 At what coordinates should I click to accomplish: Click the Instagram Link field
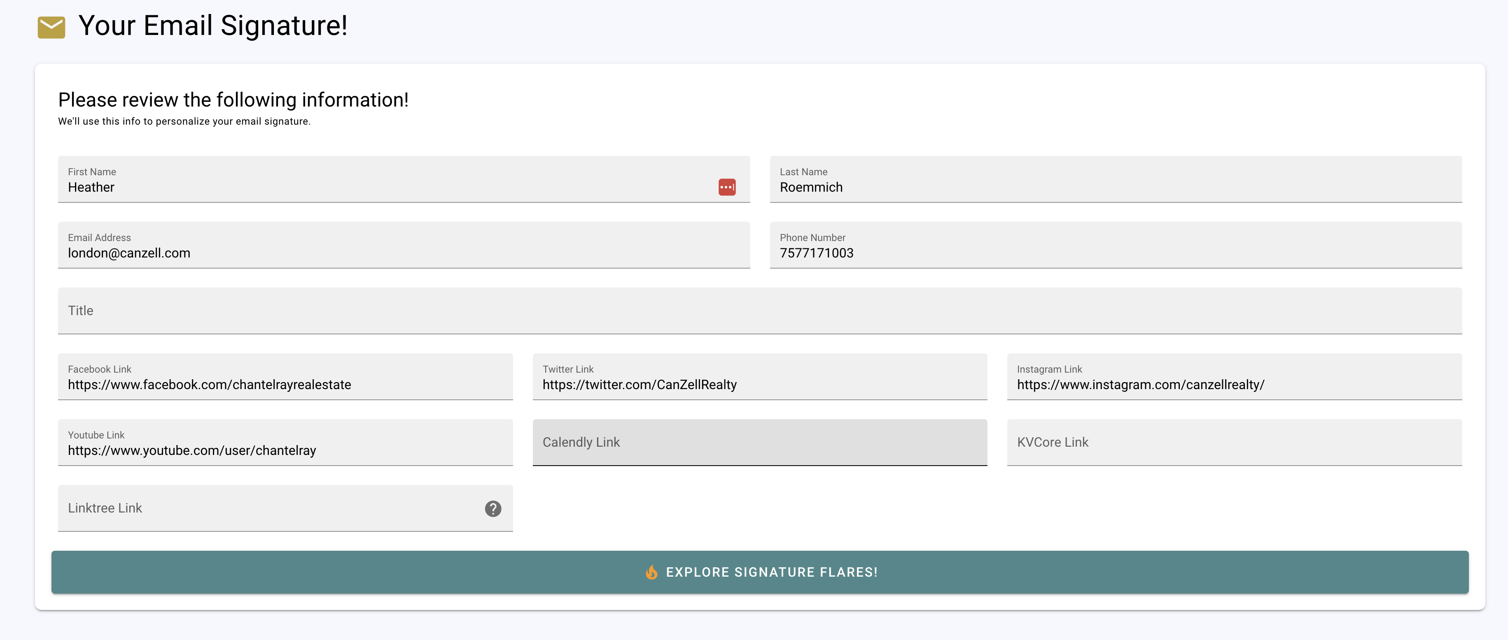coord(1234,376)
